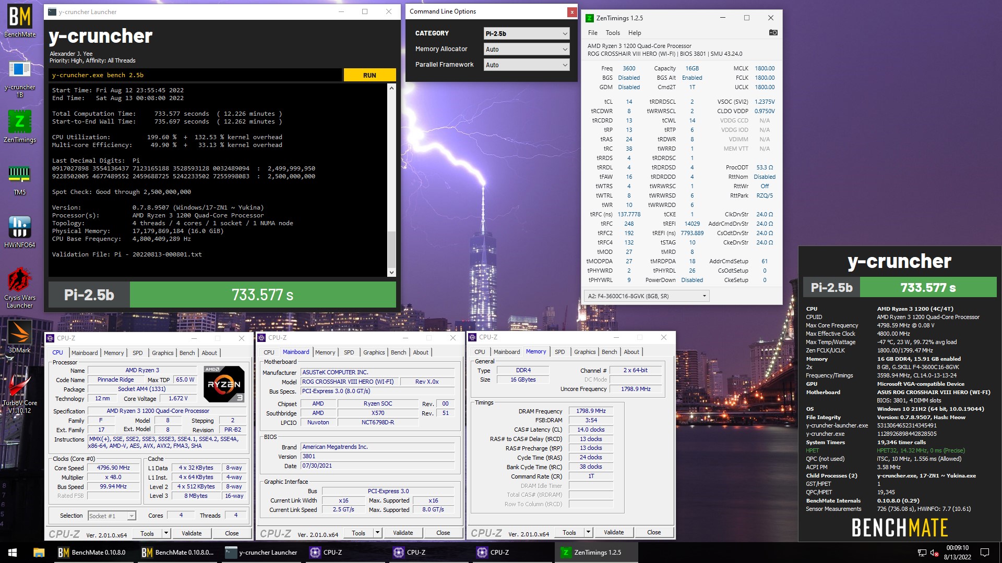Viewport: 1002px width, 563px height.
Task: Click Validation File line in y-cruncher output
Action: pyautogui.click(x=127, y=254)
